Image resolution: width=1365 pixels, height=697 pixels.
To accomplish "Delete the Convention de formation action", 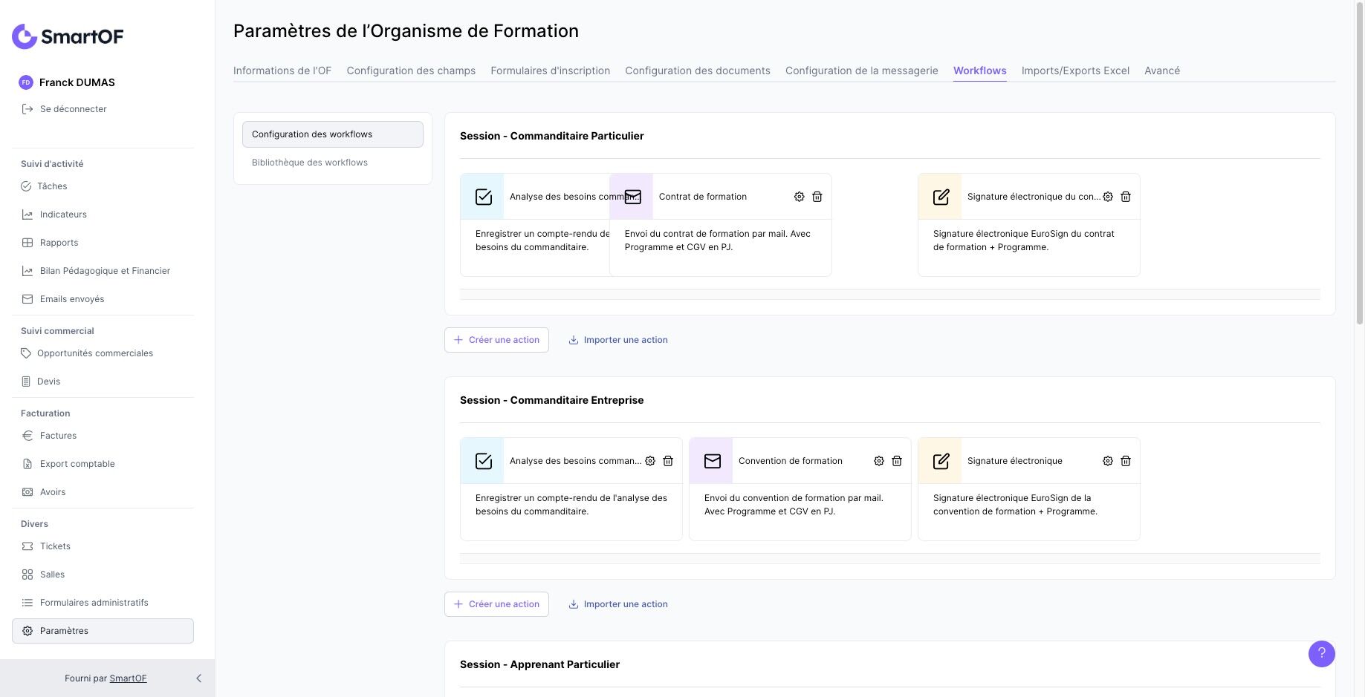I will pyautogui.click(x=897, y=461).
